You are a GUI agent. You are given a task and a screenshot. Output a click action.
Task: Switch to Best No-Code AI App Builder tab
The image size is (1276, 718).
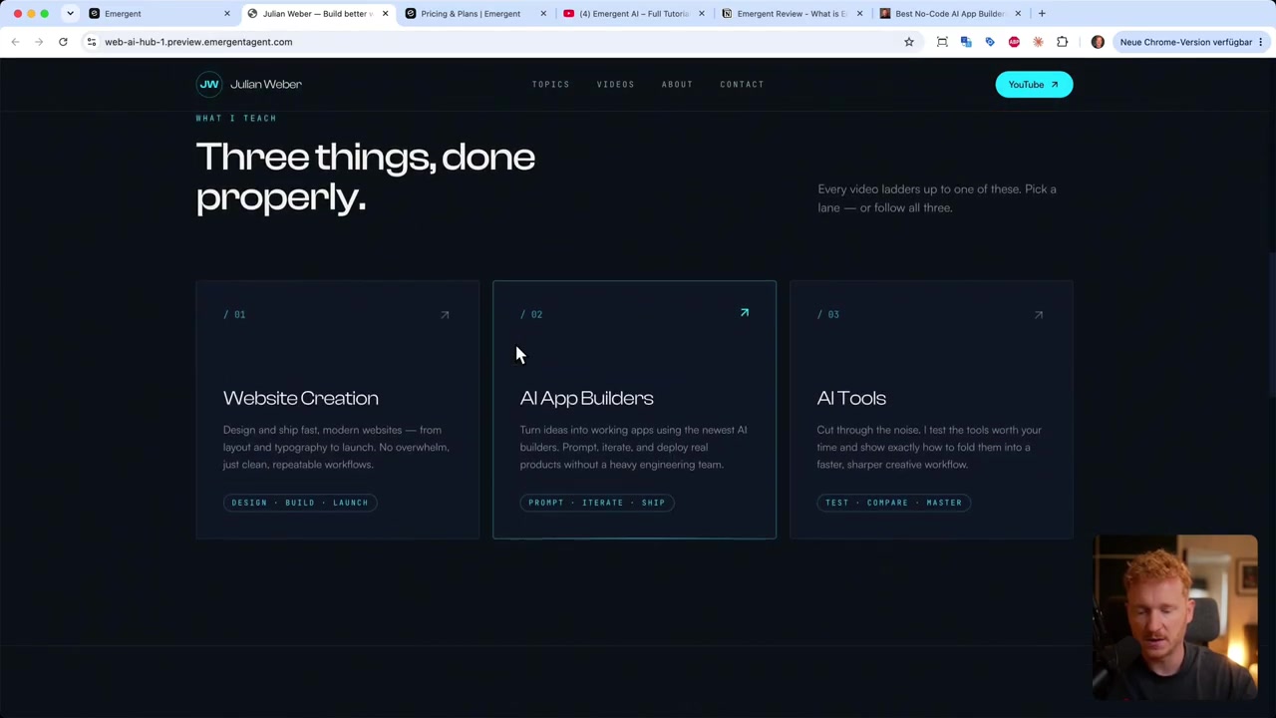click(949, 14)
